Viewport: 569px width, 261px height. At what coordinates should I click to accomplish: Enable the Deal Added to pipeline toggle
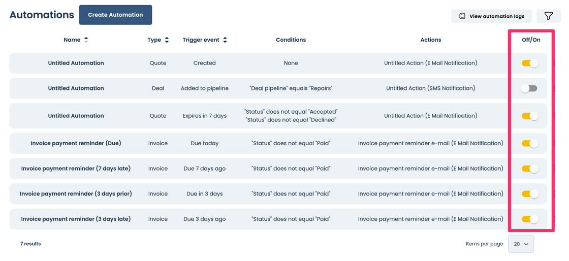[x=529, y=88]
